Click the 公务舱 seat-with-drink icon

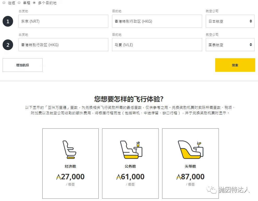(130, 149)
